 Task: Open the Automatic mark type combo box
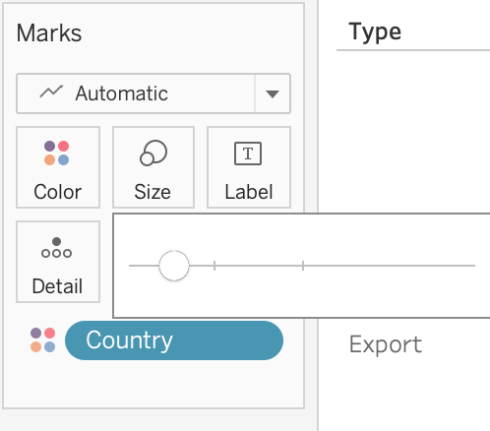(153, 93)
